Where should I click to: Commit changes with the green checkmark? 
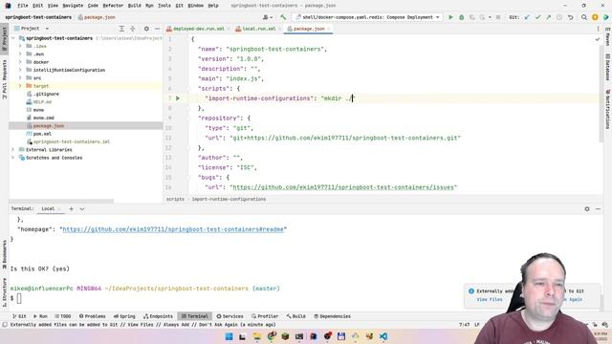[x=537, y=17]
